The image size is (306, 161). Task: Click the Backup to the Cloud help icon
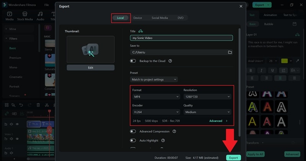pyautogui.click(x=170, y=61)
